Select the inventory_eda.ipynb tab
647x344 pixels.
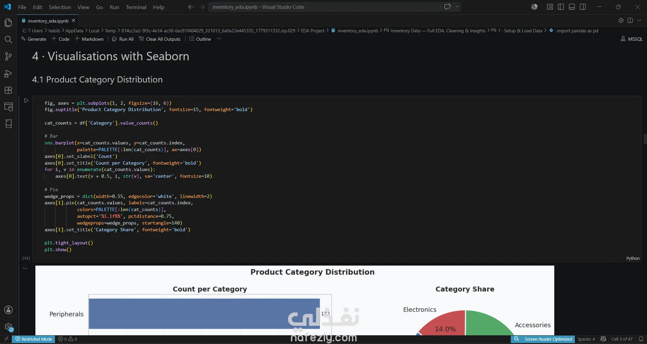pos(48,21)
